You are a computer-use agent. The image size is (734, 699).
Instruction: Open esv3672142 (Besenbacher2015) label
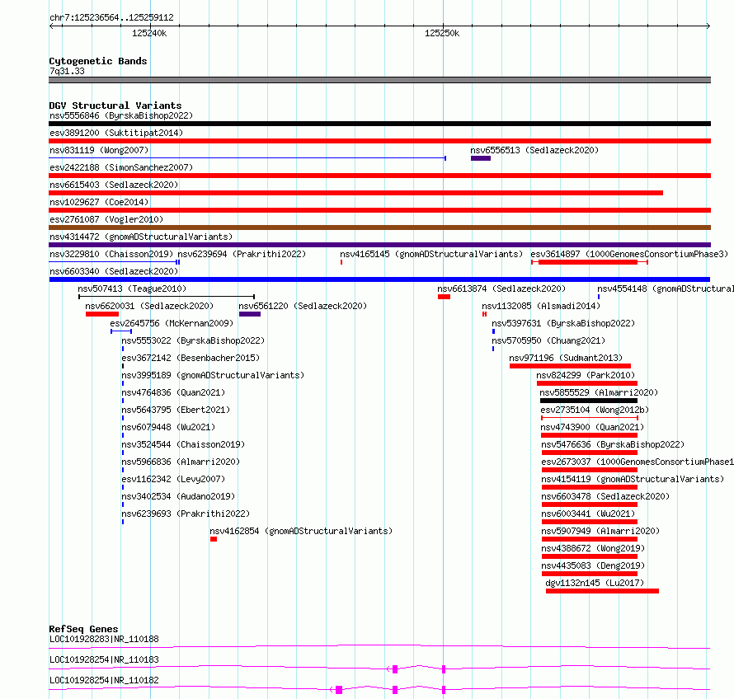click(x=191, y=358)
